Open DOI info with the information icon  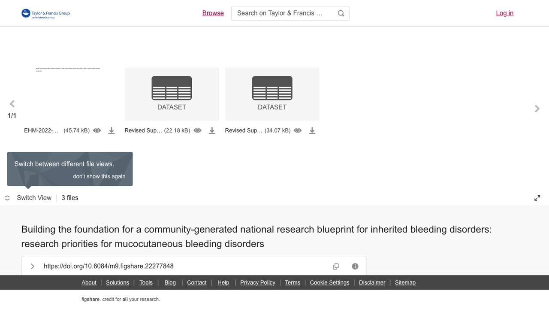coord(355,266)
